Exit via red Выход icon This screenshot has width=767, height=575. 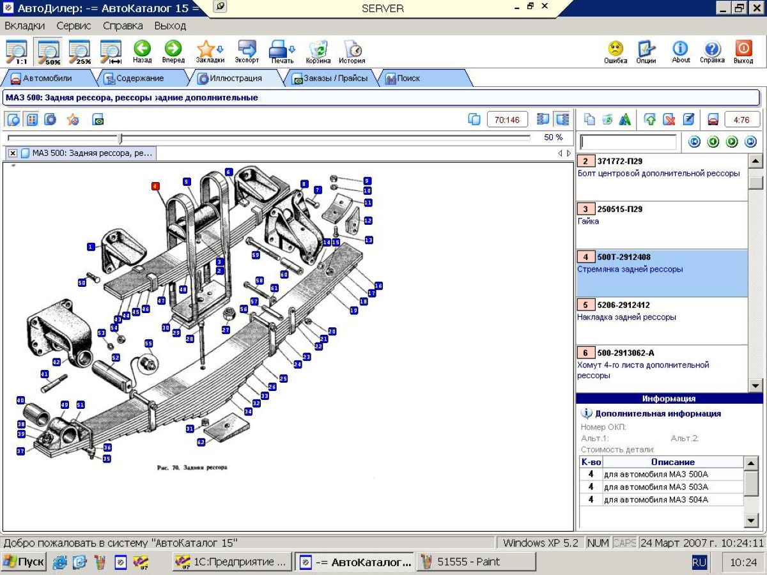[x=743, y=52]
